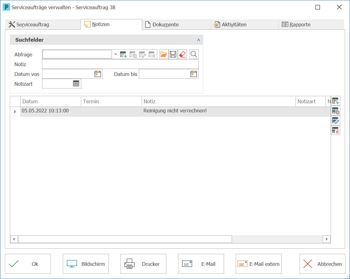Collapse the Suchfelder panel
The height and width of the screenshot is (279, 350).
click(x=198, y=40)
